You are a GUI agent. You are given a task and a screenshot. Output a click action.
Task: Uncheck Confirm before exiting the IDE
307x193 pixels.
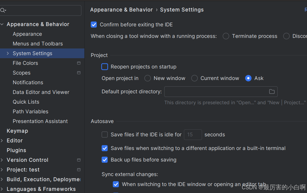[x=94, y=25]
